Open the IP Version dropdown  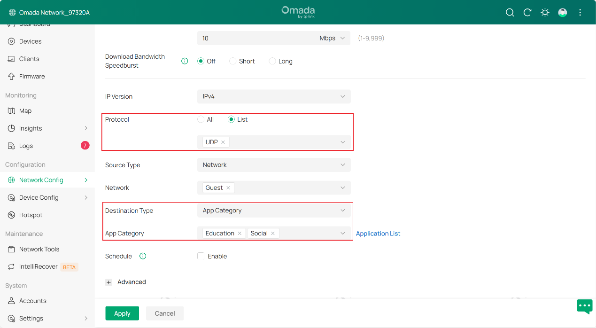pos(274,96)
